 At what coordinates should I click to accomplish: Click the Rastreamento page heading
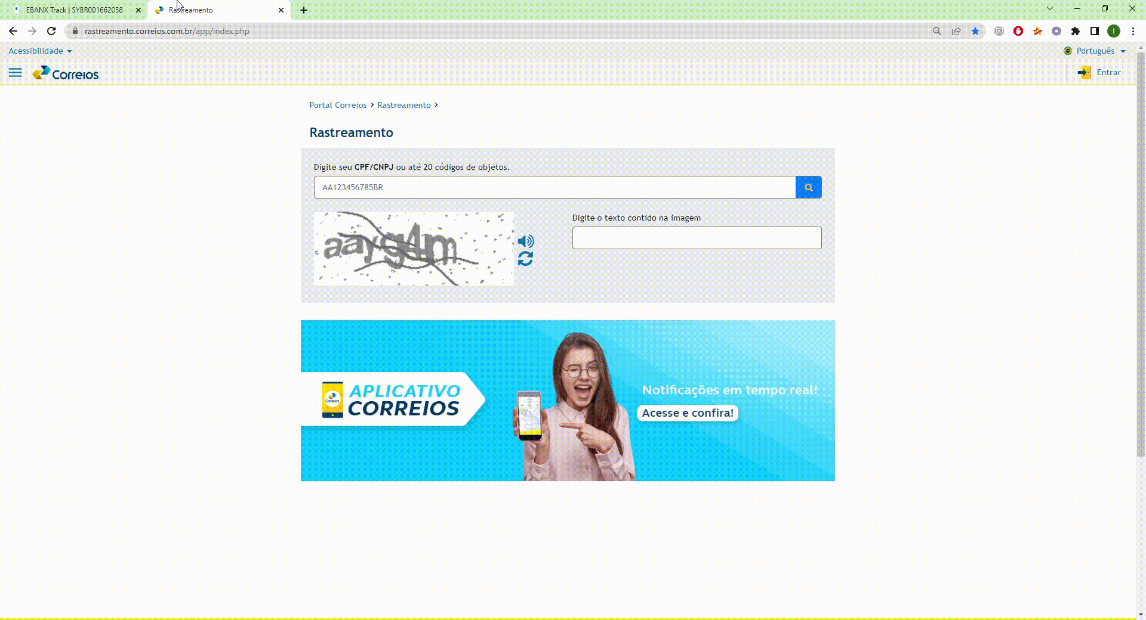(x=351, y=132)
